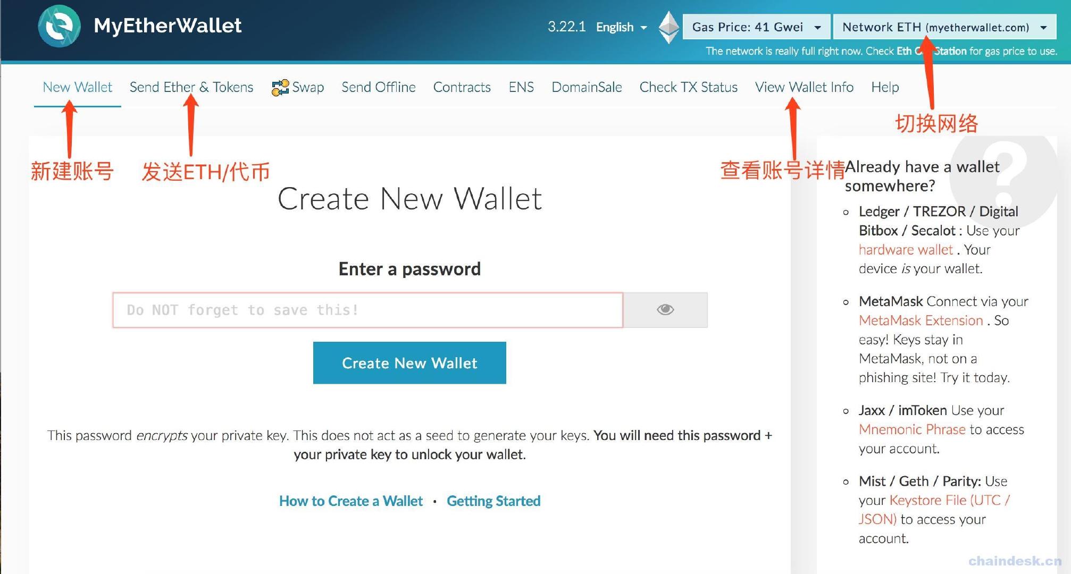Click the ENS menu item

pyautogui.click(x=521, y=86)
